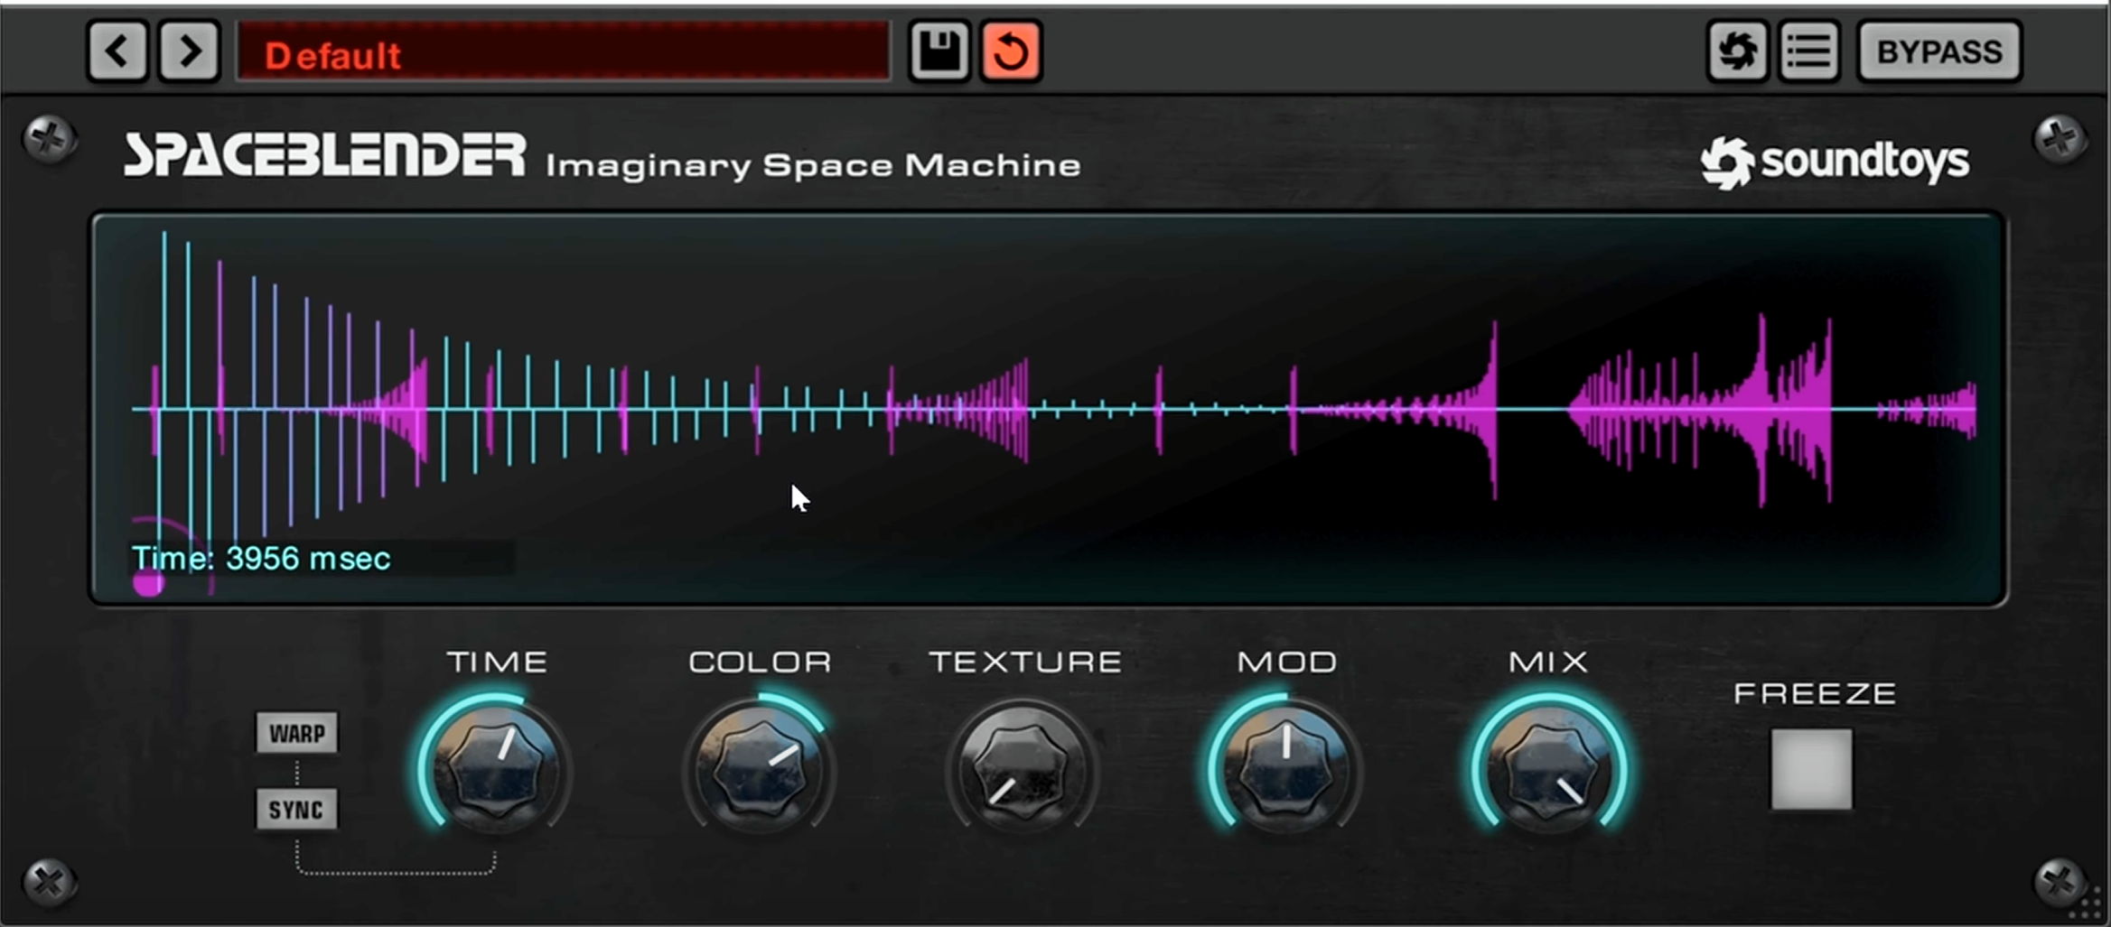Toggle the FREEZE square button

point(1810,770)
